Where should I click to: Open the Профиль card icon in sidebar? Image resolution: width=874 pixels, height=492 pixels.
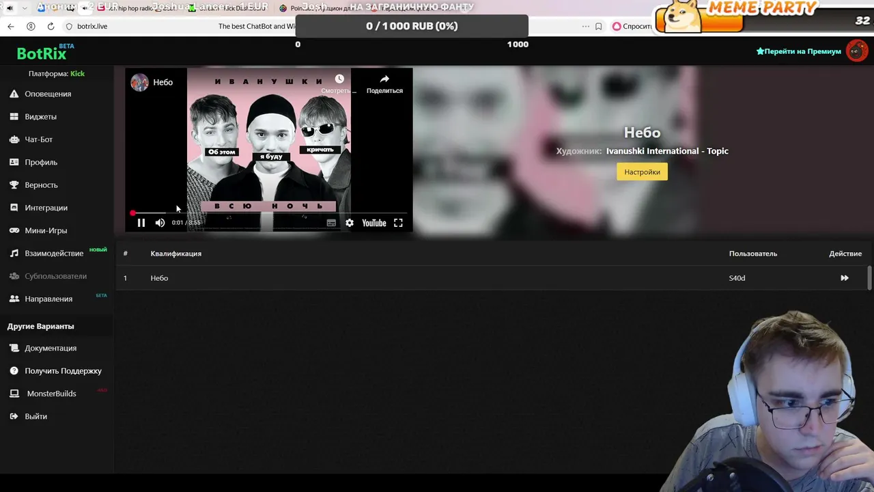click(x=14, y=162)
